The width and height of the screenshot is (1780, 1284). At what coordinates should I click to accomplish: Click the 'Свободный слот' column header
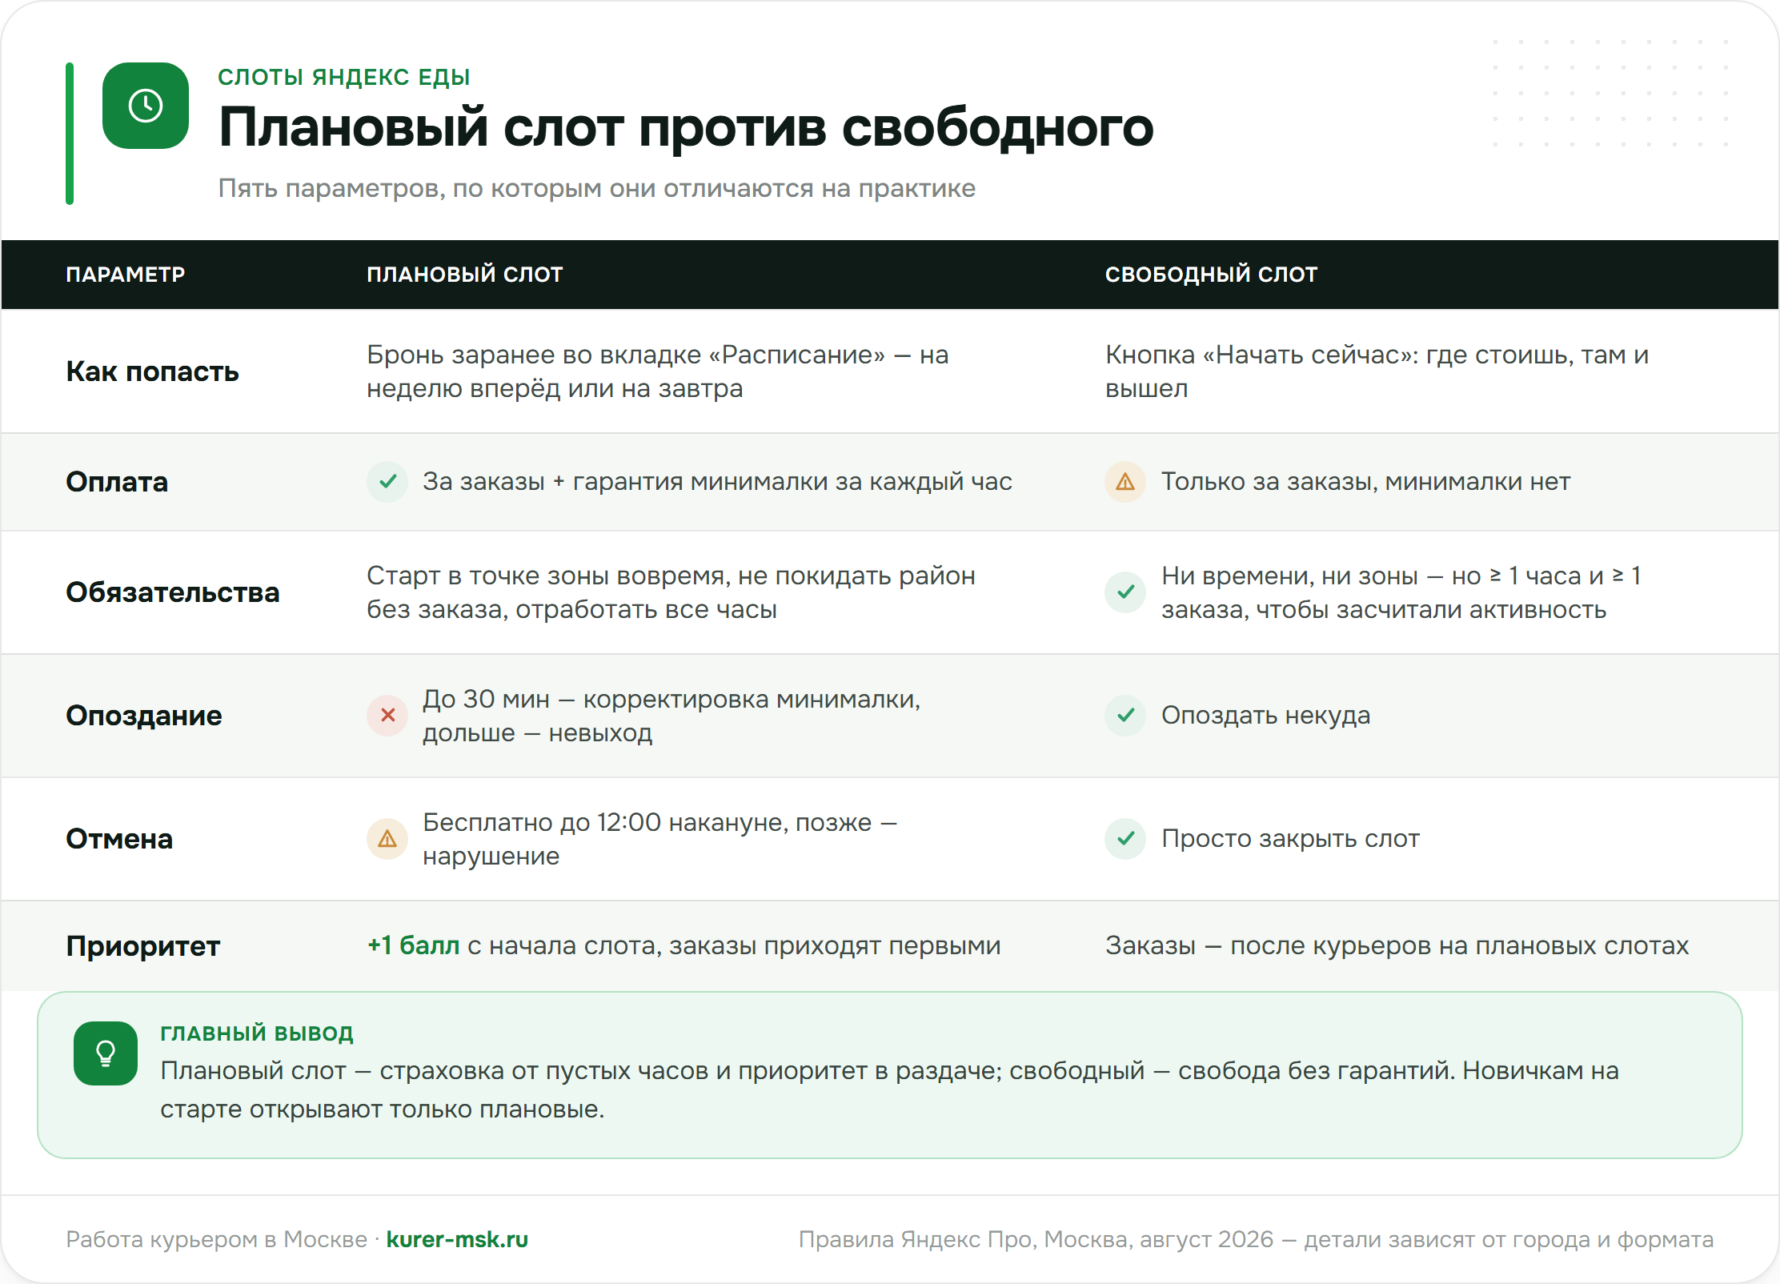click(1211, 275)
